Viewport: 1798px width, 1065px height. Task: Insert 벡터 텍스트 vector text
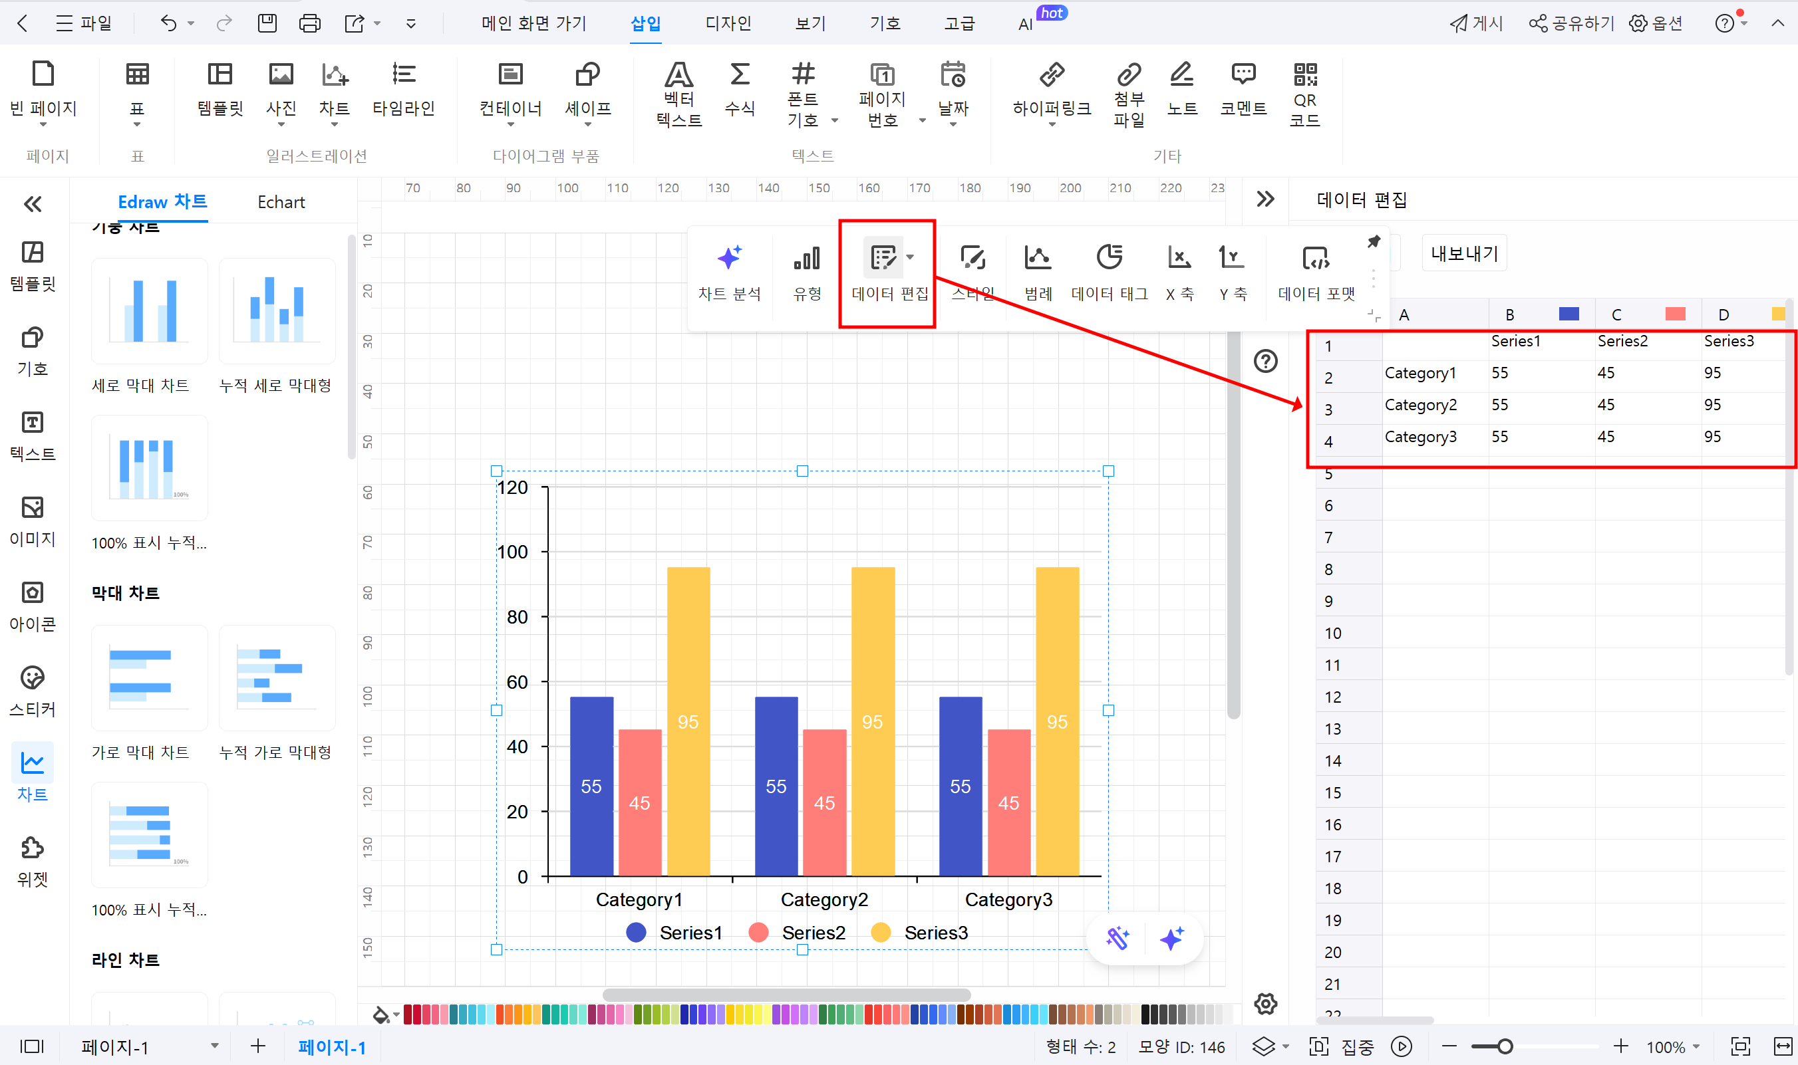[x=678, y=94]
